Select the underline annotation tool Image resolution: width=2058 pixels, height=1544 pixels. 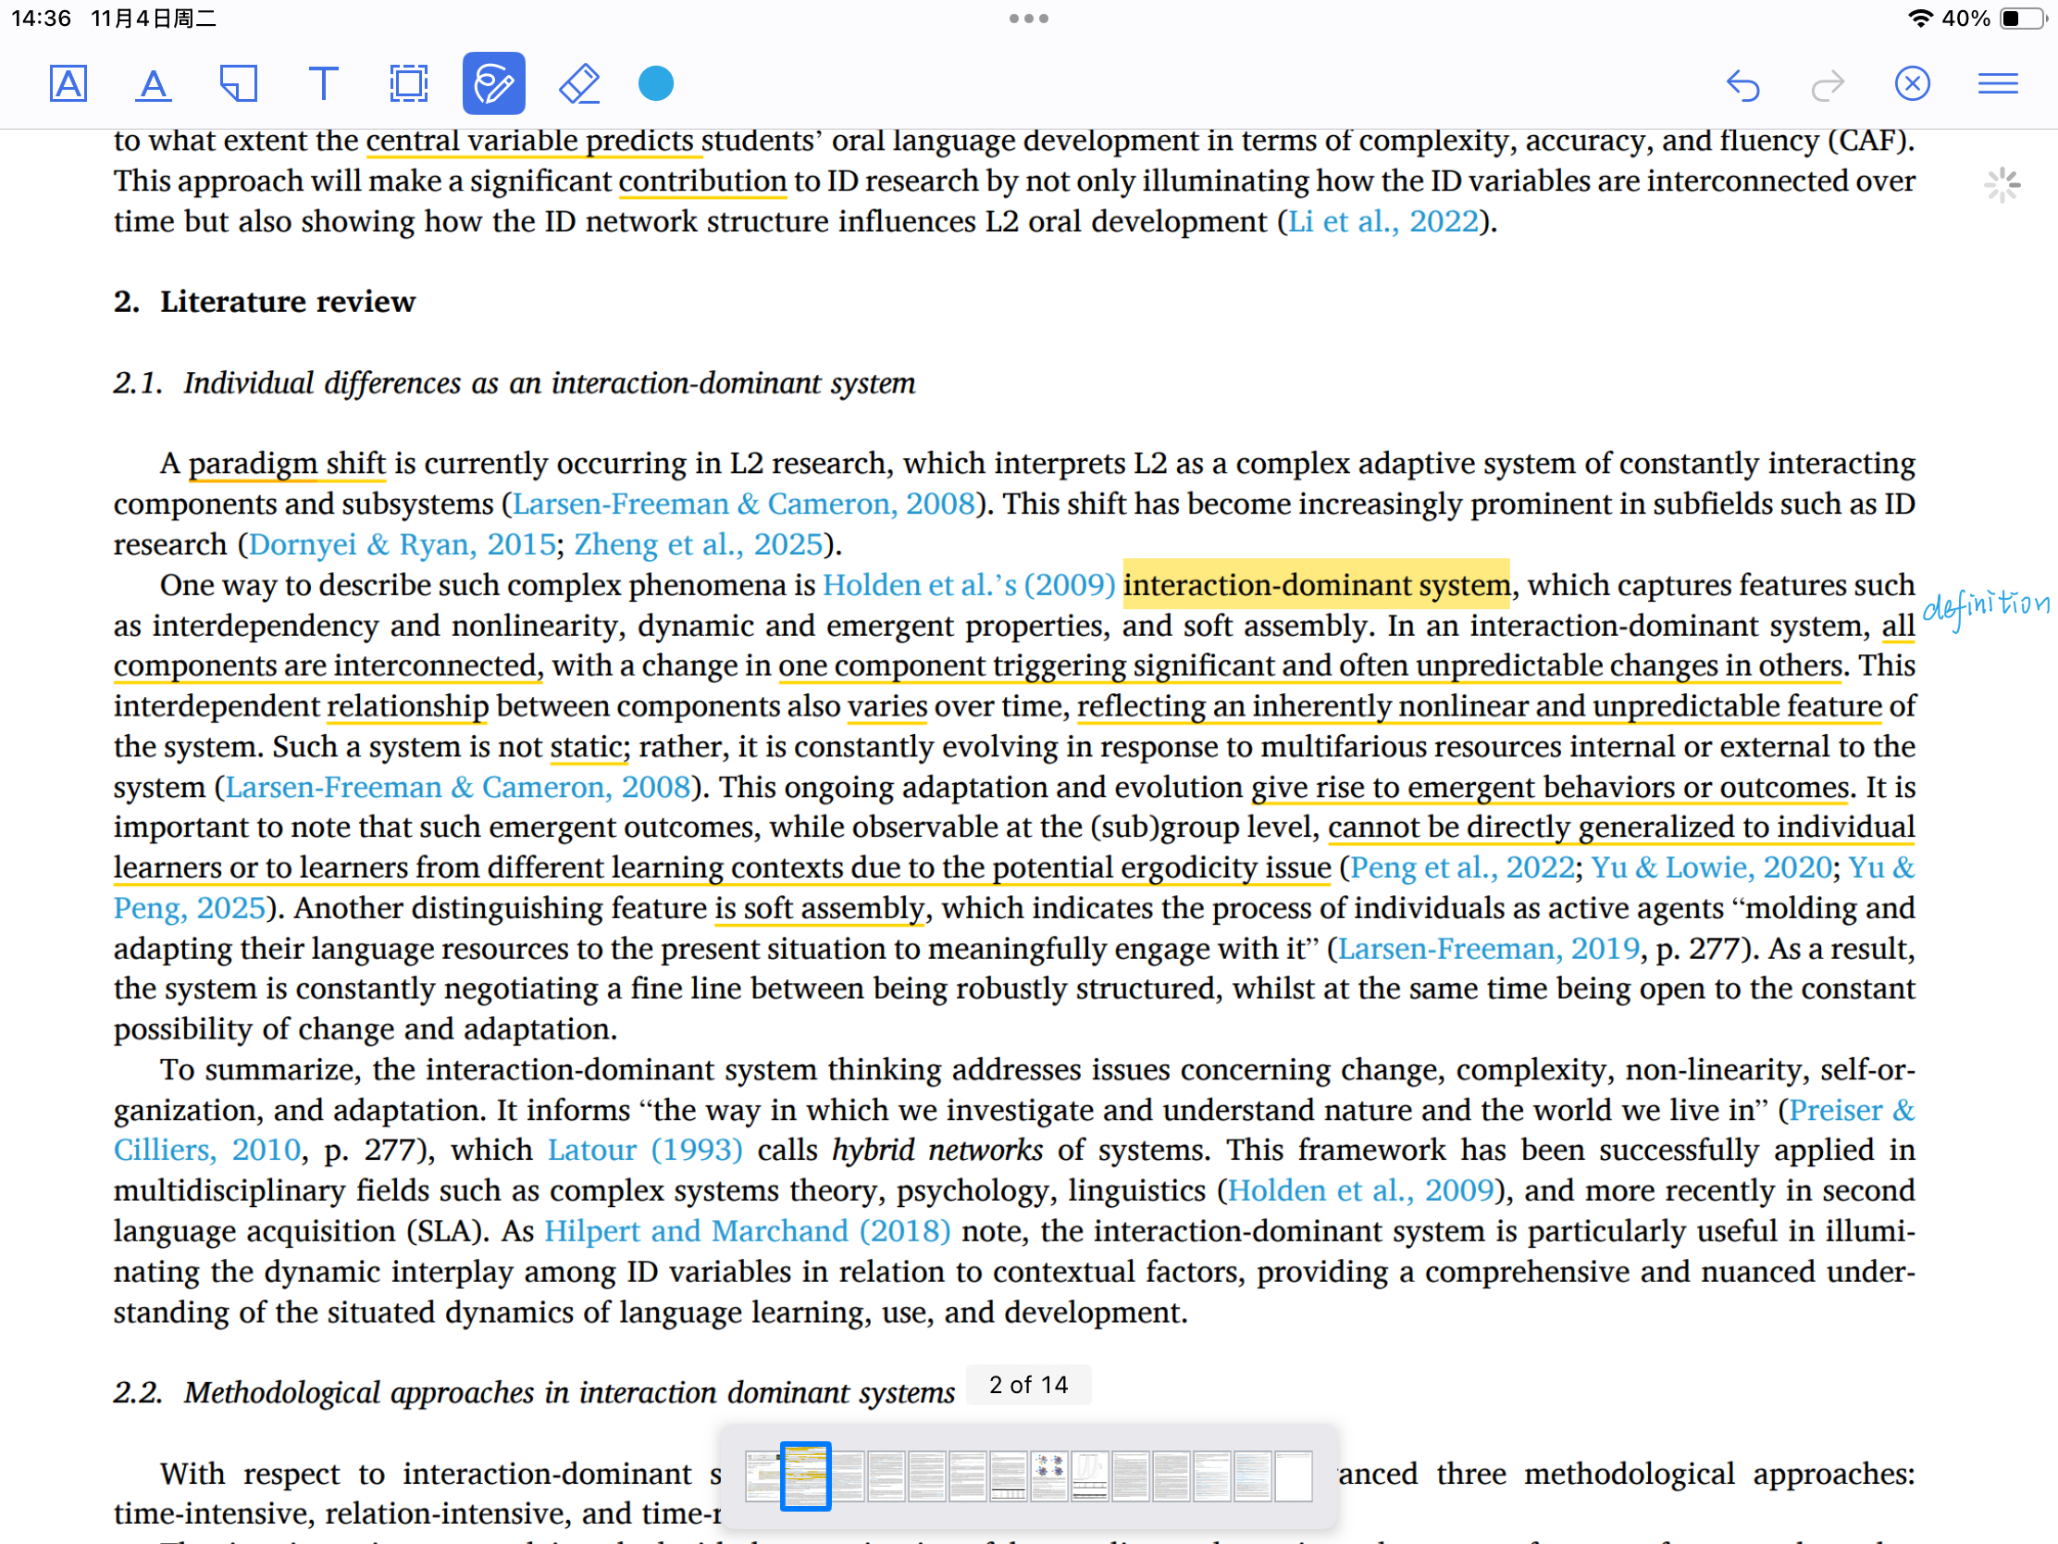[x=154, y=83]
